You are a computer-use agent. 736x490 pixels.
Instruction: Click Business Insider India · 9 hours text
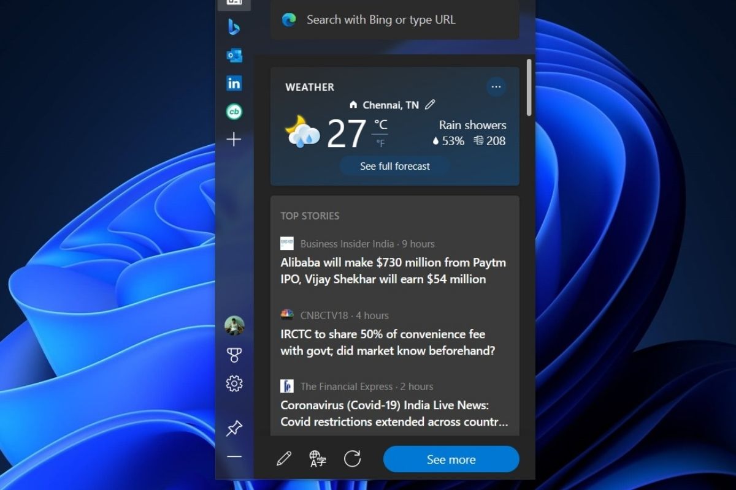[x=367, y=244]
